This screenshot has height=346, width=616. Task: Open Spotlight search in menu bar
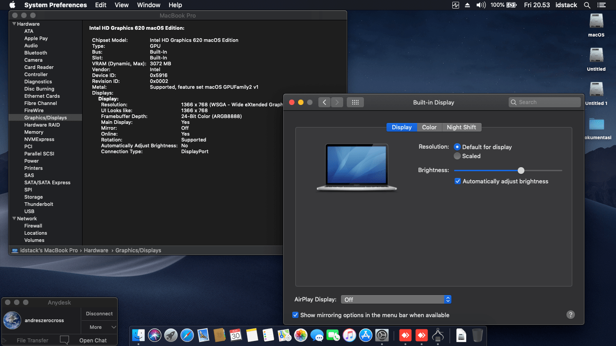point(587,5)
